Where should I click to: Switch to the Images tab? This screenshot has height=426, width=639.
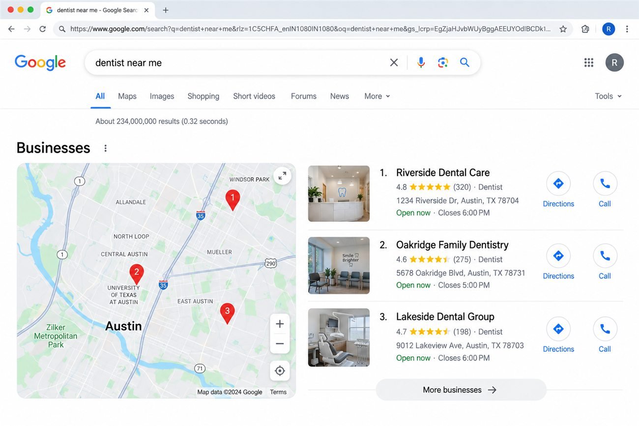coord(162,96)
